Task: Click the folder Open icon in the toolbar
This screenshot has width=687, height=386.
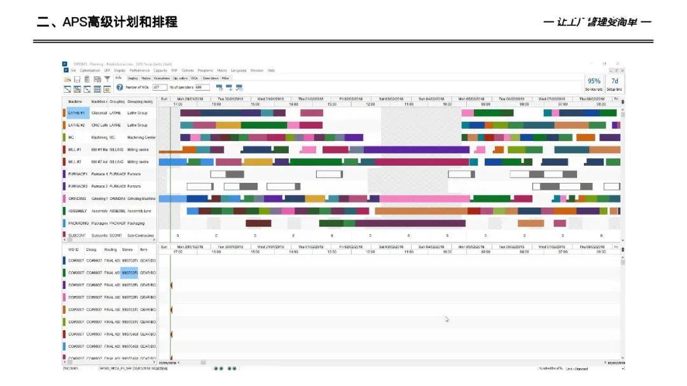Action: (66, 77)
